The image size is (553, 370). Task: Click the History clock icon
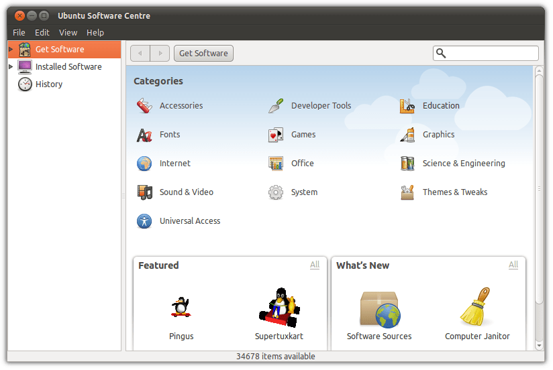(x=25, y=84)
